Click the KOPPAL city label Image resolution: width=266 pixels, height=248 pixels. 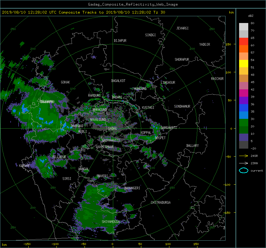[146, 133]
